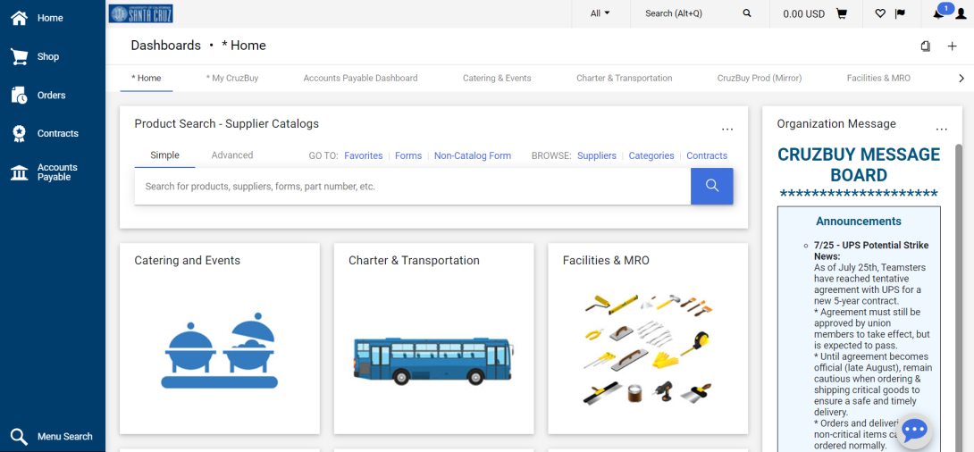View favorites via heart icon
The image size is (974, 452).
pyautogui.click(x=879, y=13)
